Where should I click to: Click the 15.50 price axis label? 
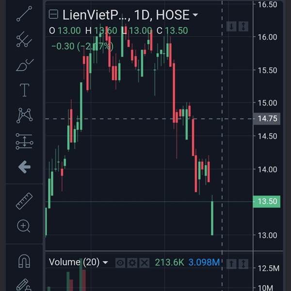[x=267, y=70]
